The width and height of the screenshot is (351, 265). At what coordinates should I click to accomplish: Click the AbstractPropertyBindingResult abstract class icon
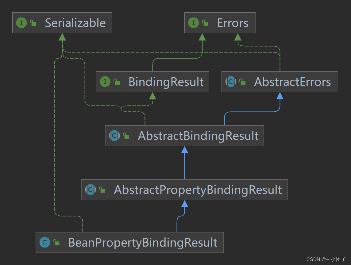tap(91, 190)
